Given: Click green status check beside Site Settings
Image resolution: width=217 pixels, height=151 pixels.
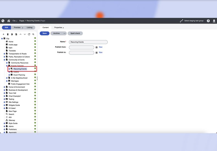Looking at the screenshot, I should [x=35, y=102].
